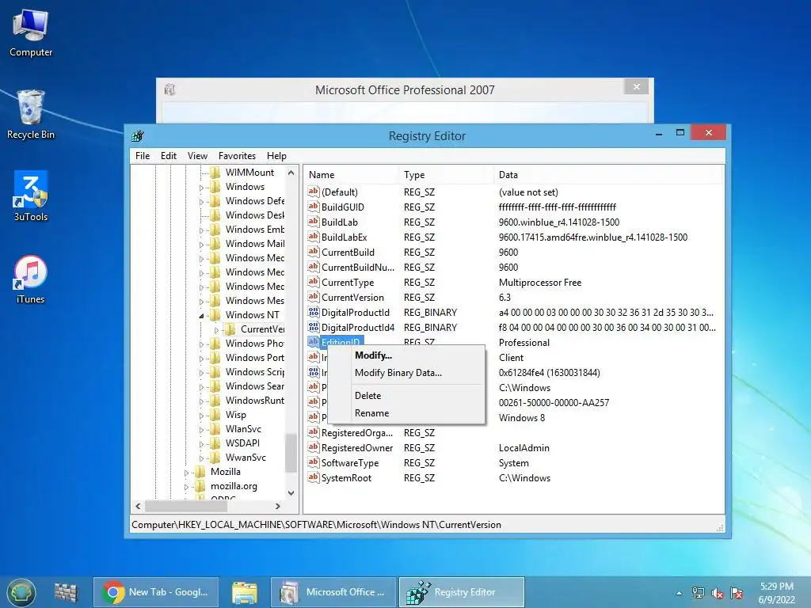The image size is (811, 608).
Task: Click the SystemRoot value icon
Action: click(314, 477)
